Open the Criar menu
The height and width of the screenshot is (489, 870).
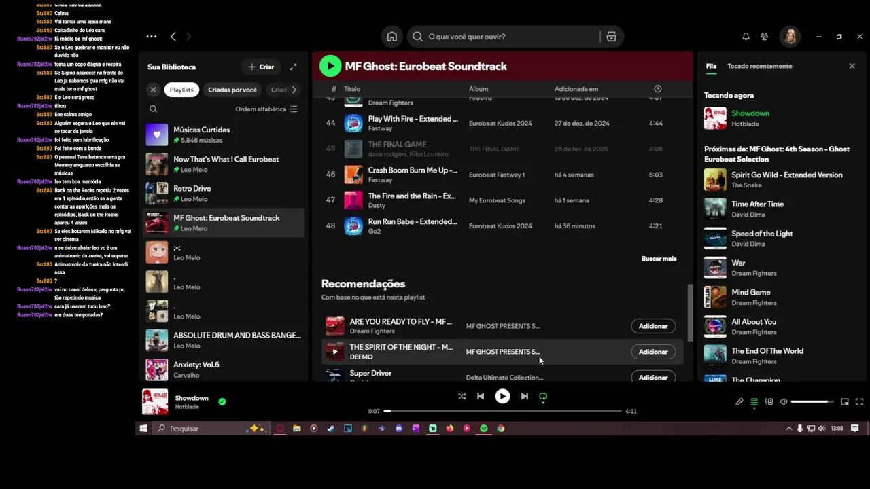click(x=261, y=67)
